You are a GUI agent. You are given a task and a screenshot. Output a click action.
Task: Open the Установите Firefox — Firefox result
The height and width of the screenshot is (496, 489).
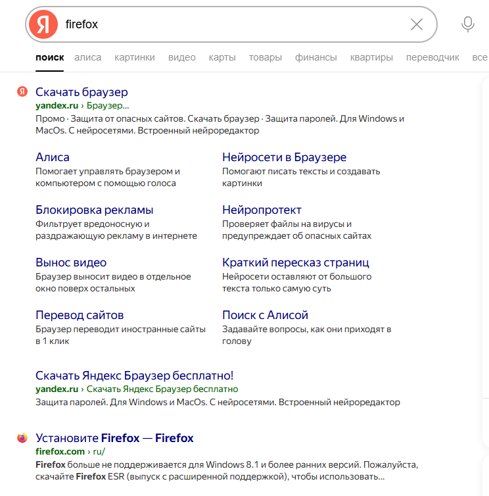[114, 438]
